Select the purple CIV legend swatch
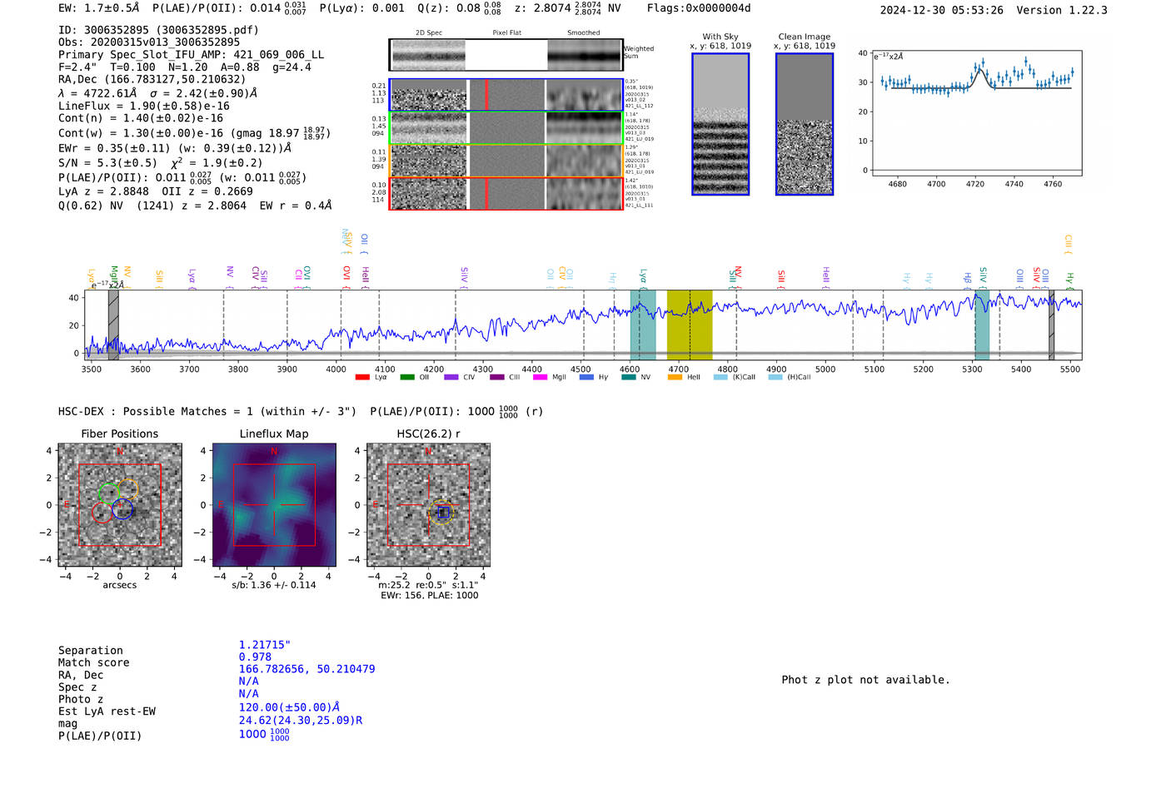The image size is (1166, 793). click(451, 377)
